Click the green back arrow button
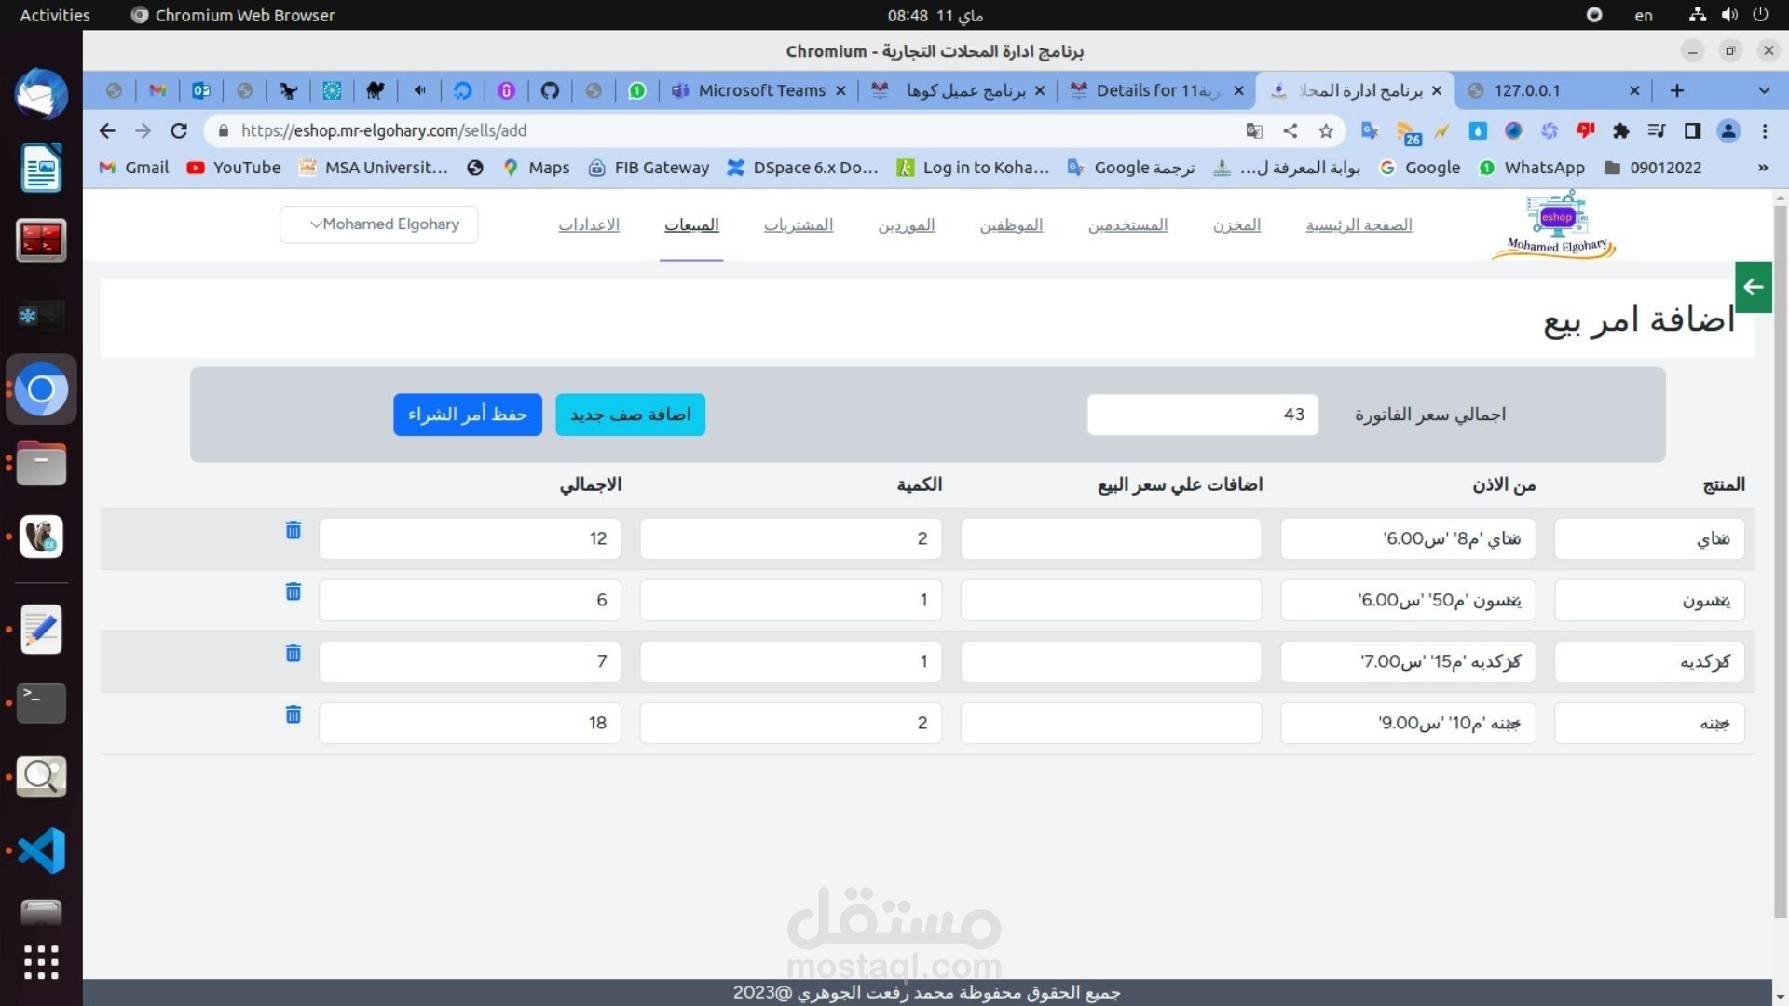This screenshot has height=1006, width=1789. pos(1753,287)
